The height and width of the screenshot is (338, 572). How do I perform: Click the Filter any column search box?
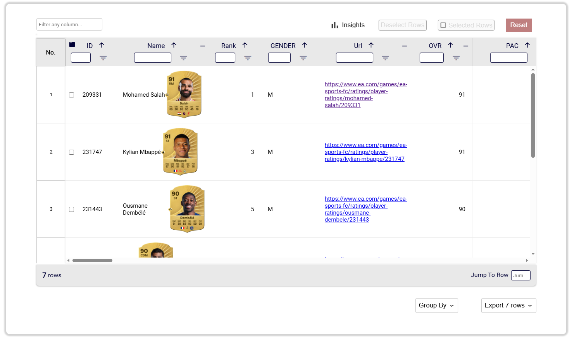(x=69, y=24)
